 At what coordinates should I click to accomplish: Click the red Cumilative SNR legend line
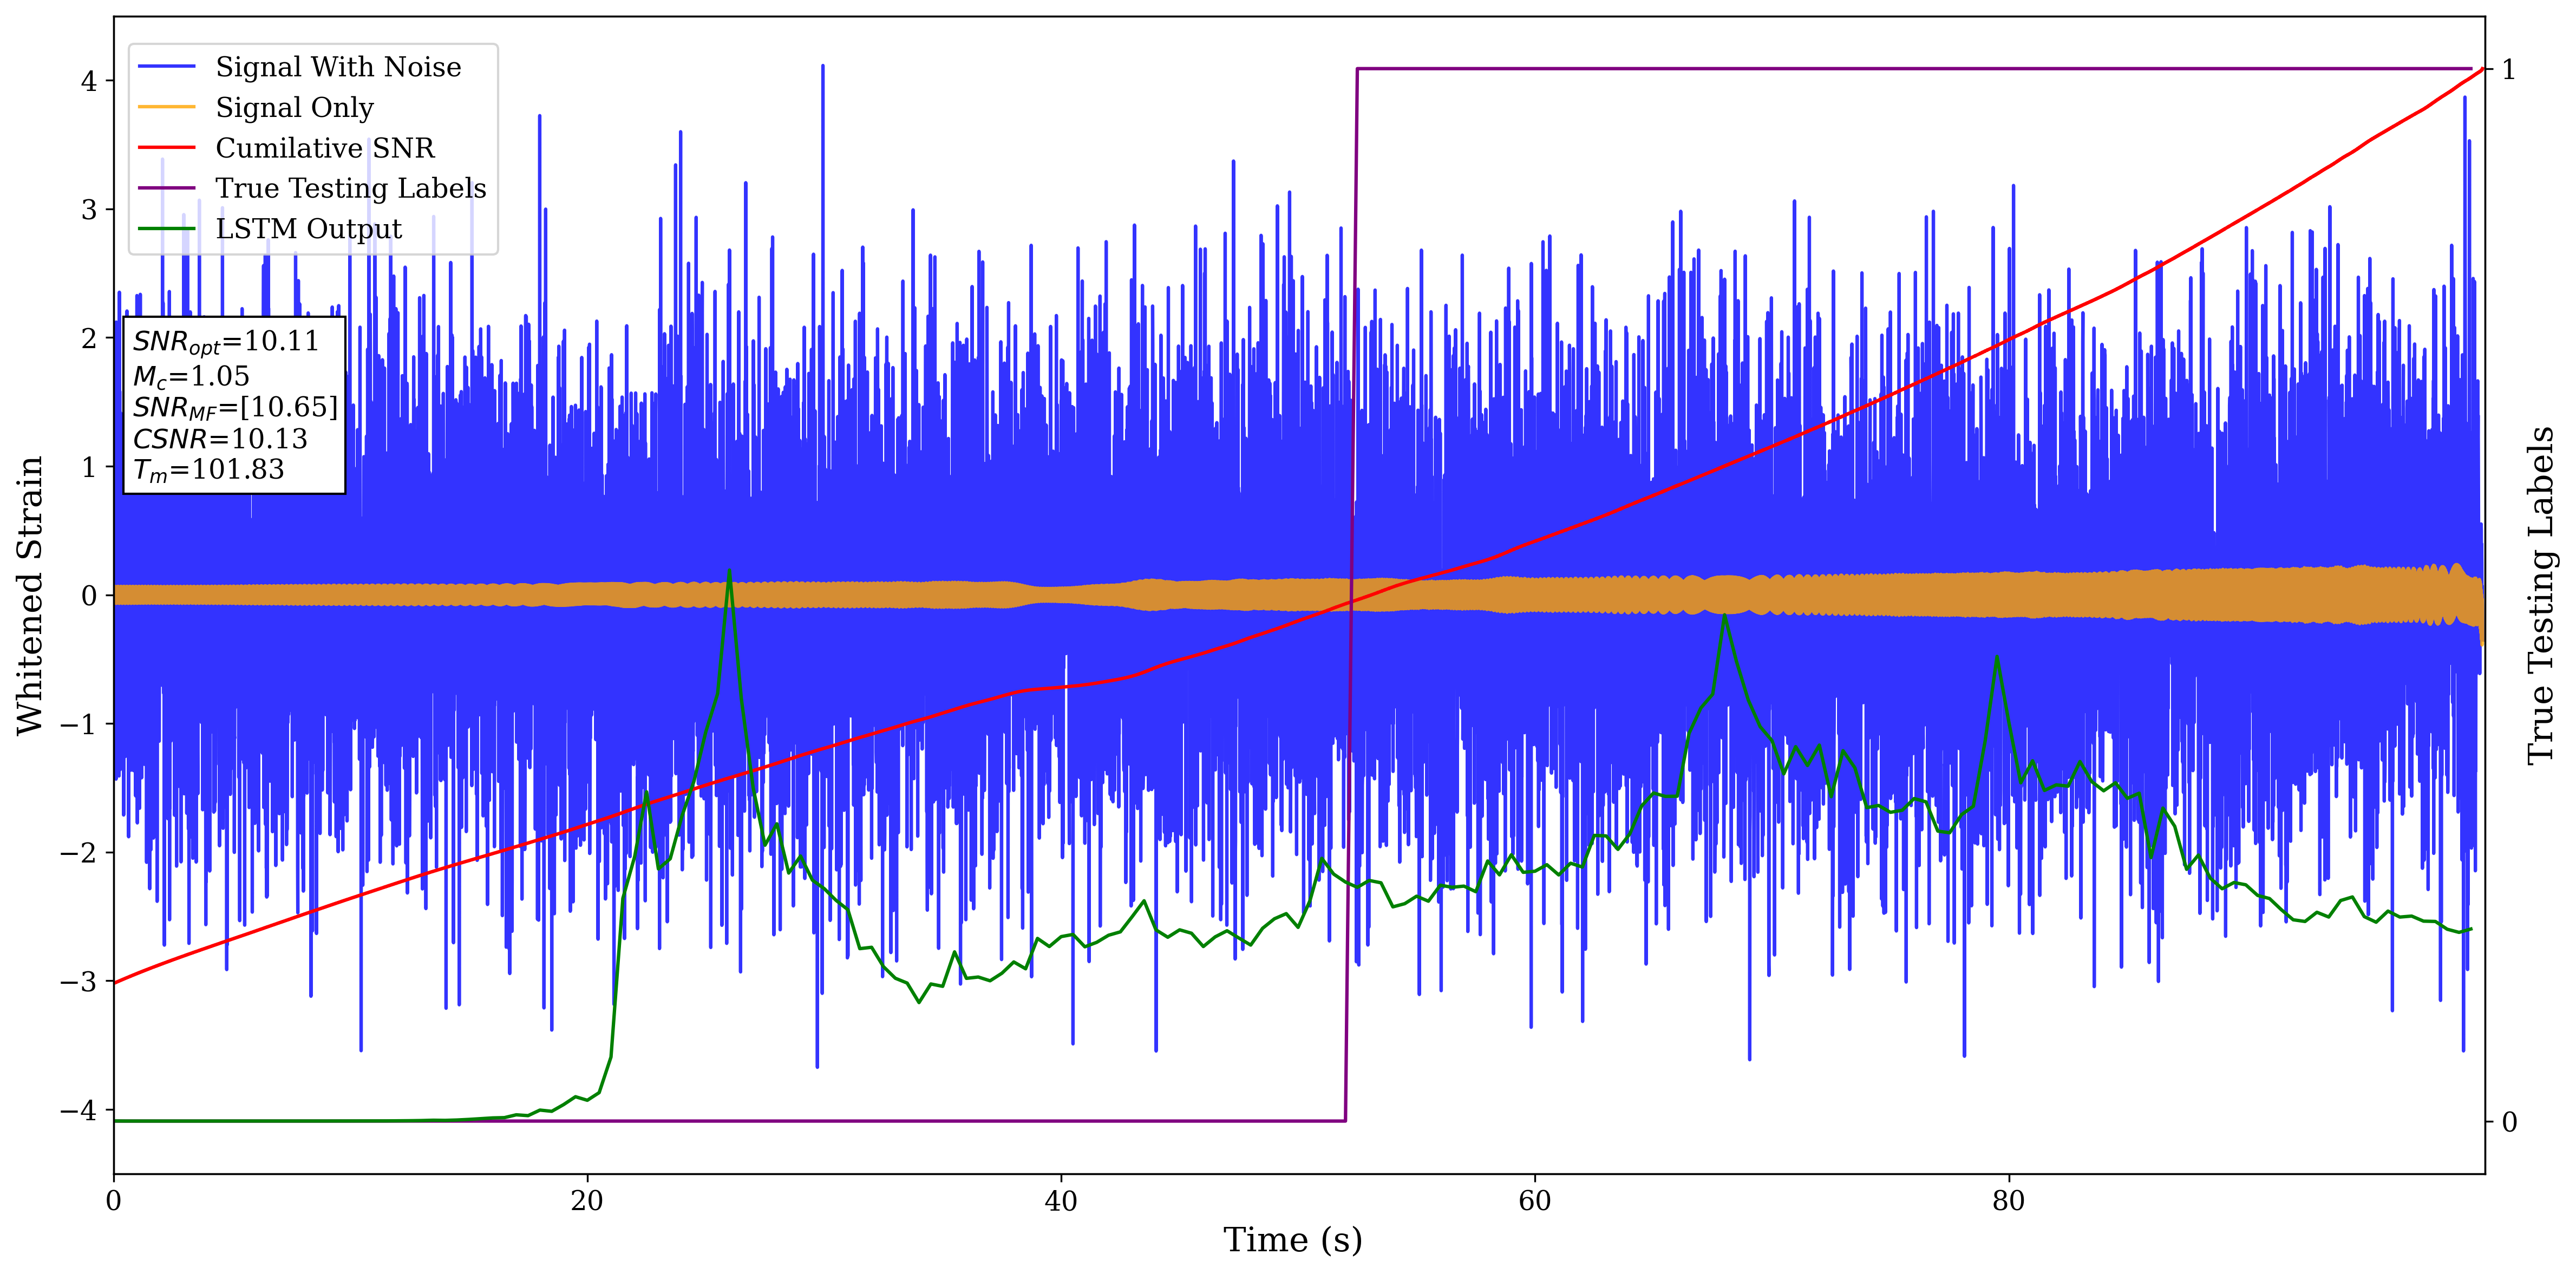[x=166, y=148]
